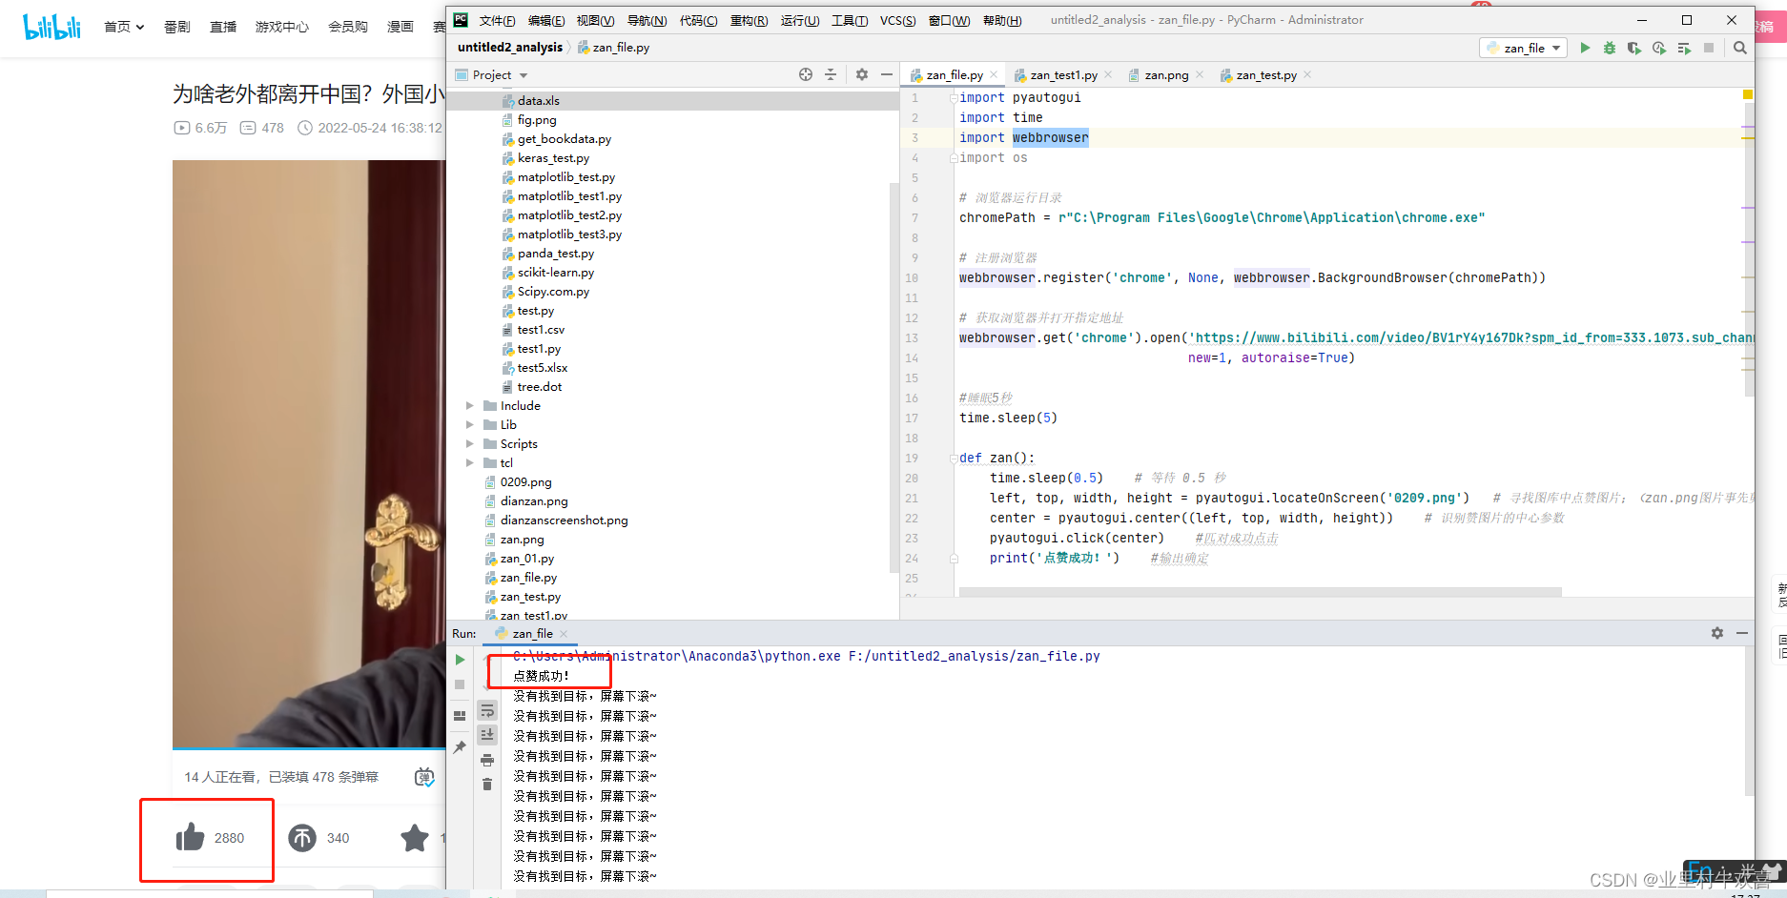Viewport: 1787px width, 898px height.
Task: Open the concurrency diagram run icon
Action: point(1684,48)
